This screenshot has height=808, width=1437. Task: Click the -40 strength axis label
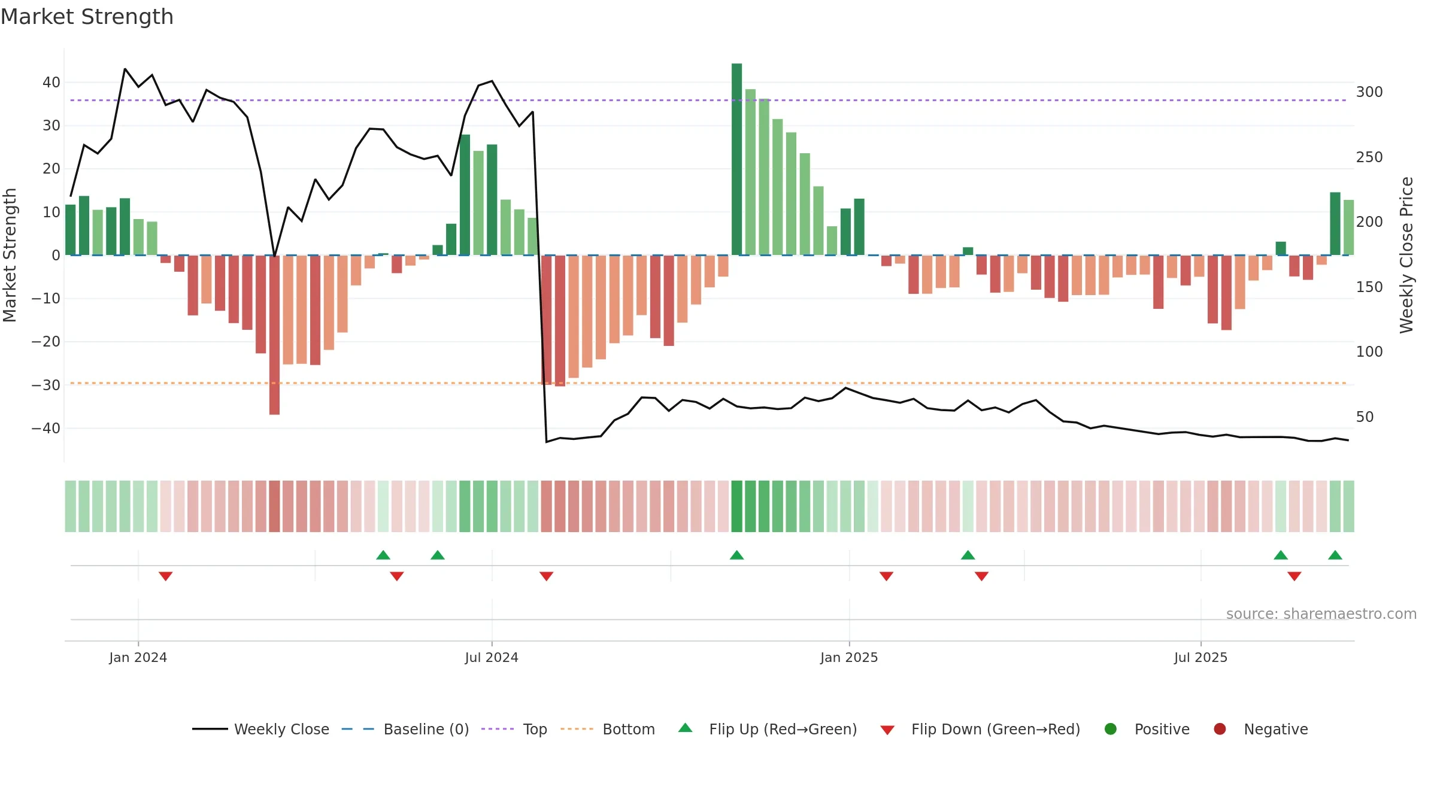(46, 428)
